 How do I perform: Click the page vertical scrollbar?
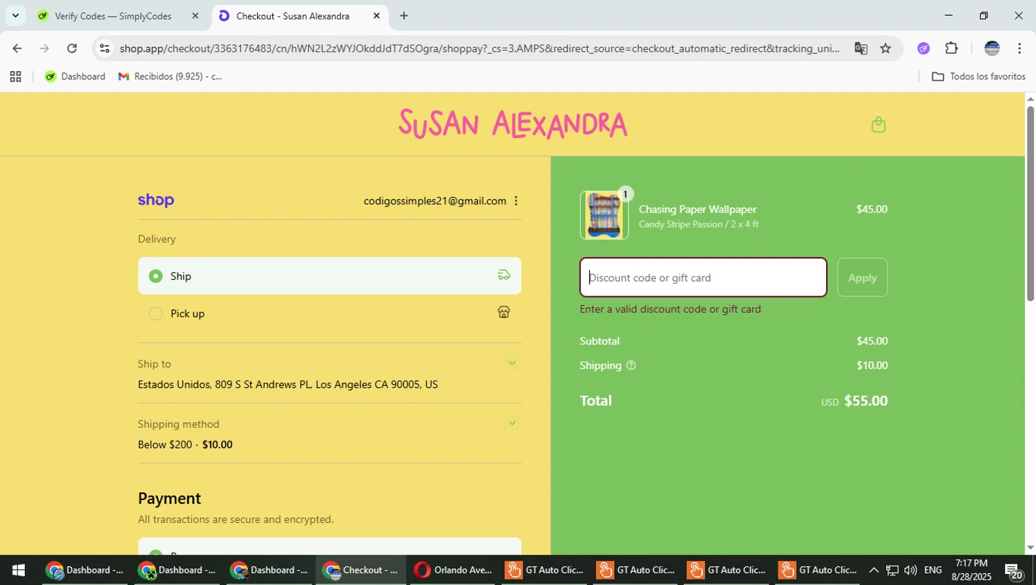[1030, 204]
